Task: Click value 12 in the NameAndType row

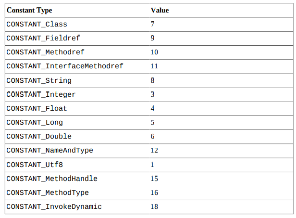Action: tap(154, 151)
